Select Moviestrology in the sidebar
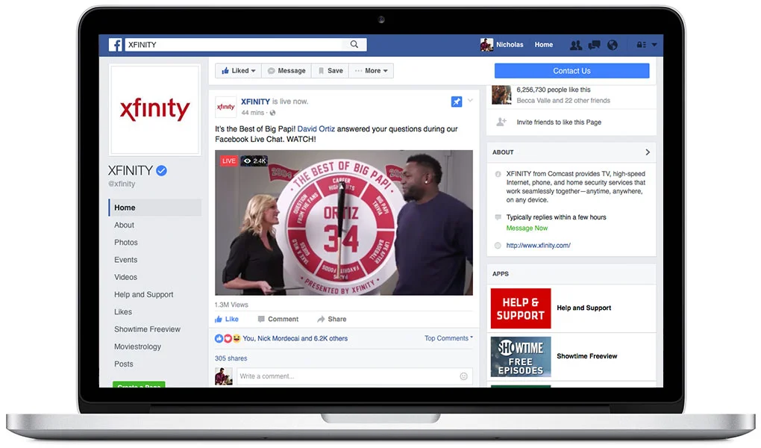This screenshot has width=761, height=448. click(137, 347)
